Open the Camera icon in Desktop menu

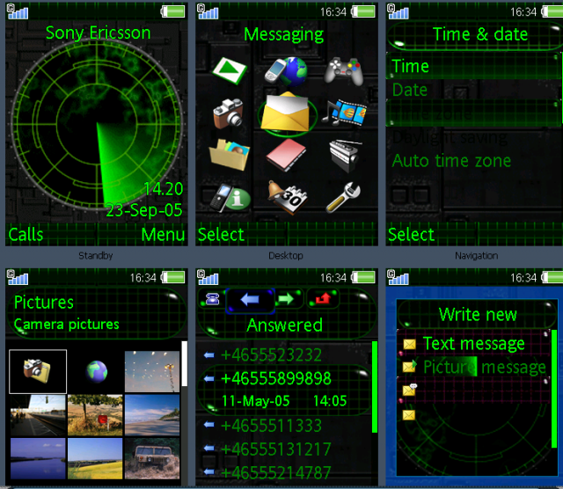click(x=229, y=113)
